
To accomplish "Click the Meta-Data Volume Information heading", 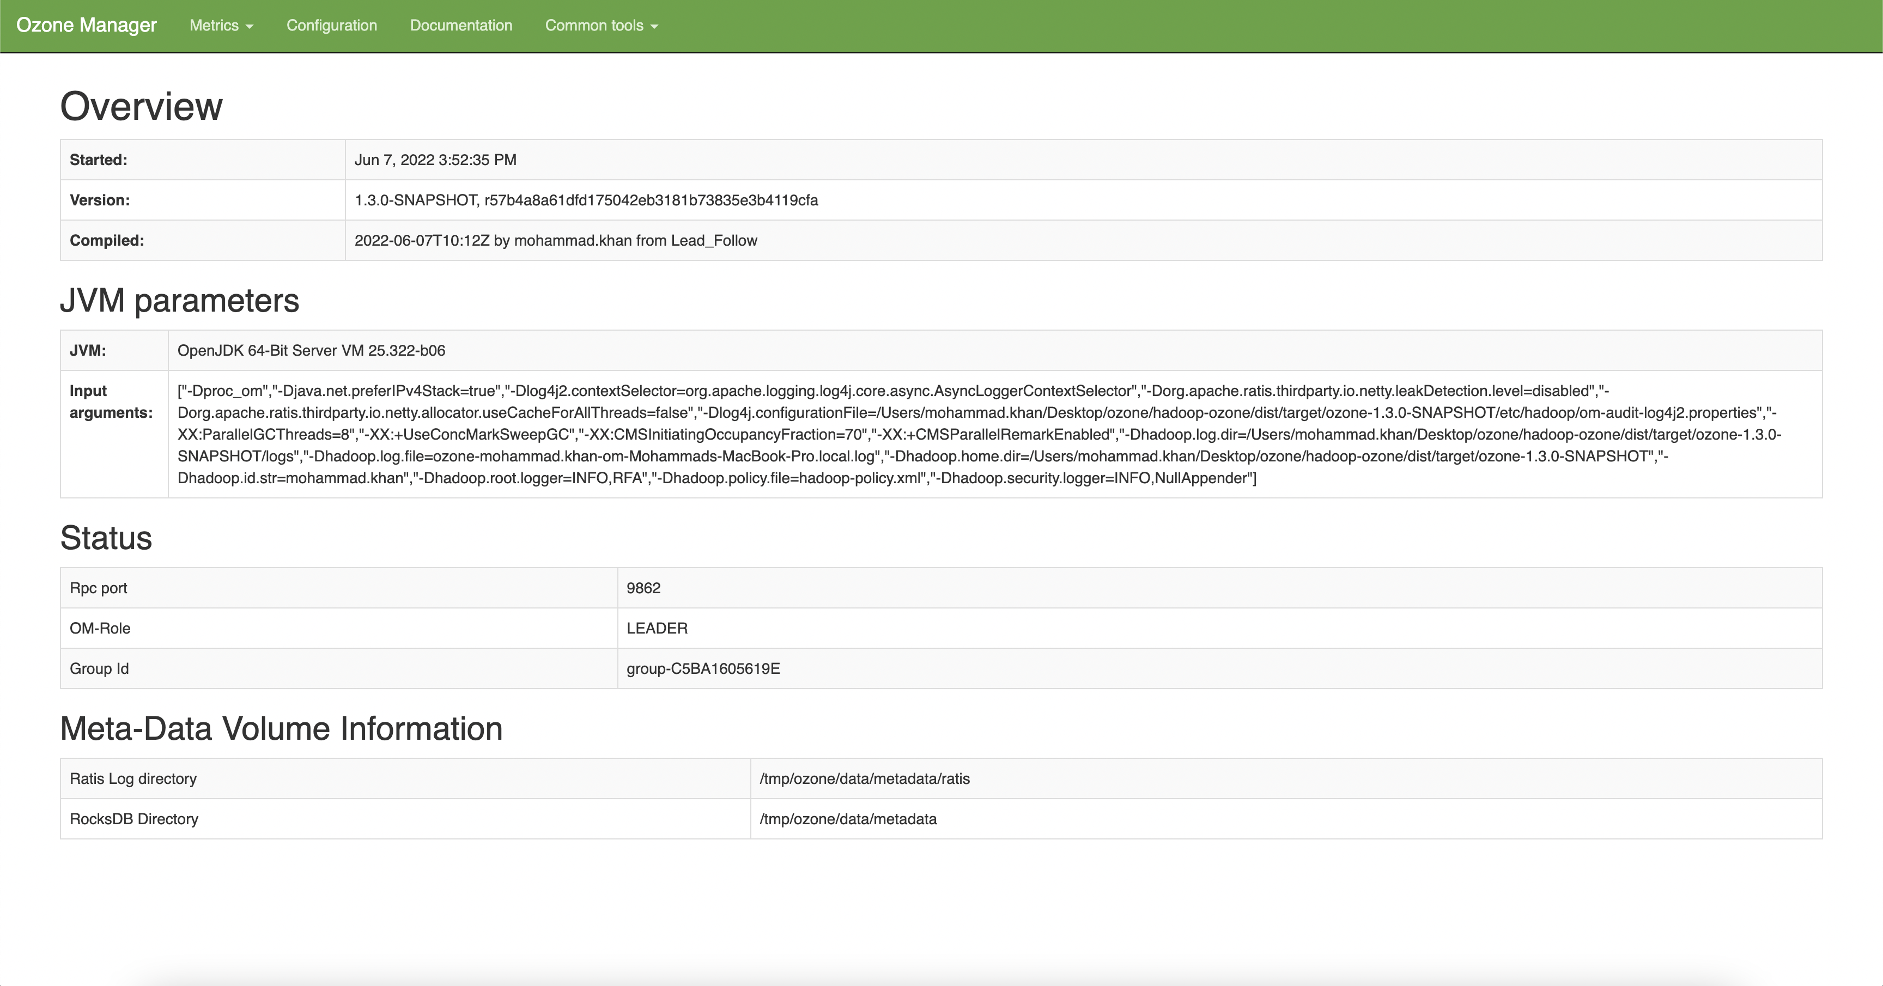I will (281, 729).
